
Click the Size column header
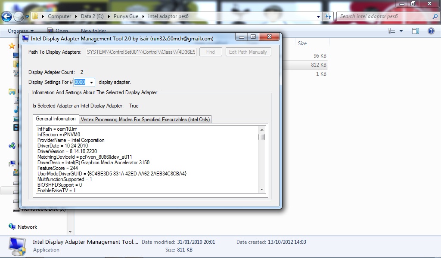coord(302,43)
